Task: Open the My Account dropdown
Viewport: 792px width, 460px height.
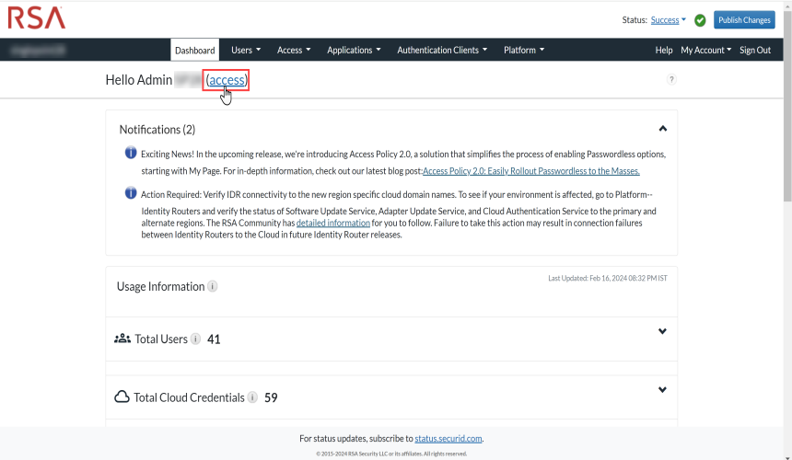Action: [705, 50]
